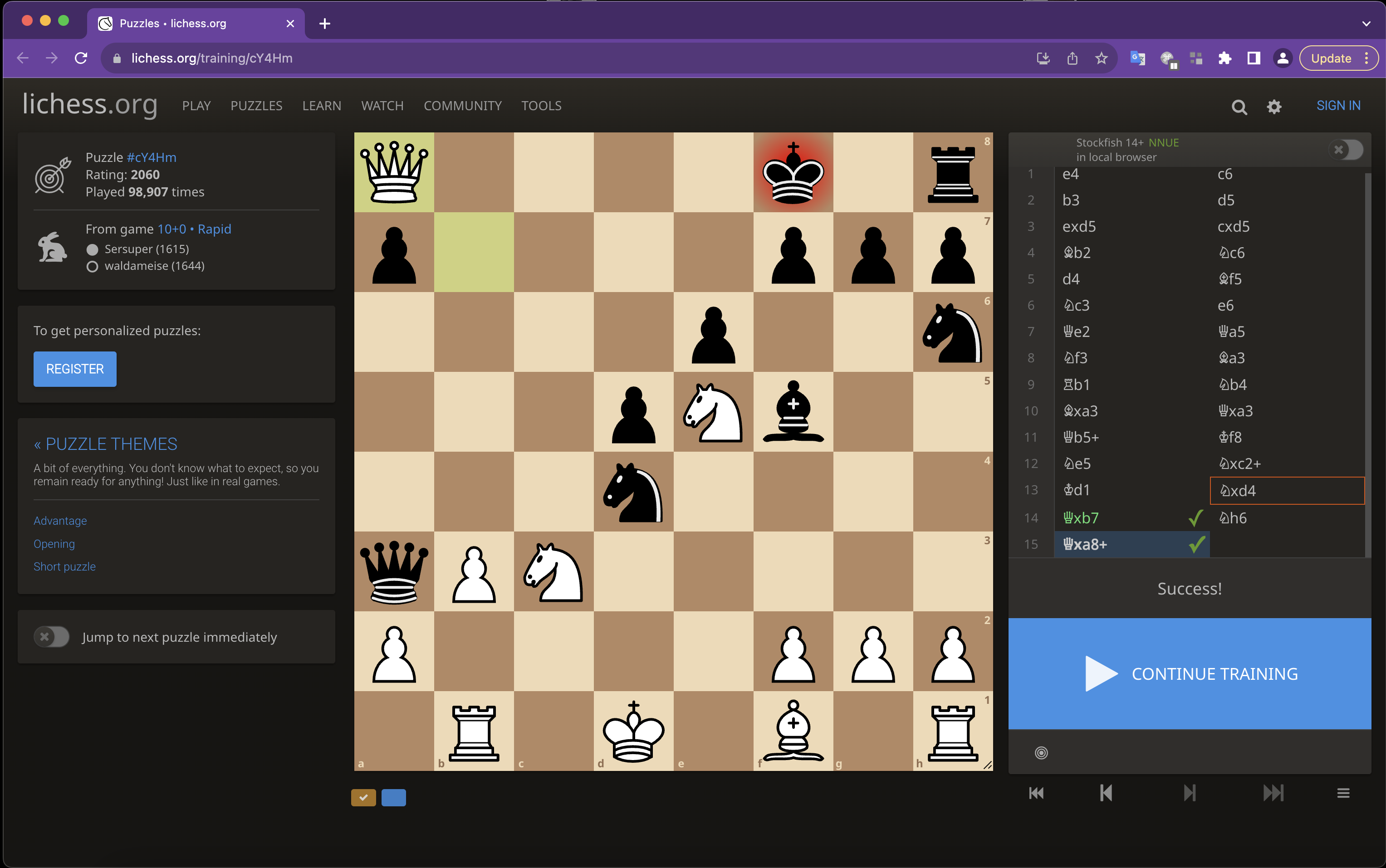The height and width of the screenshot is (868, 1386).
Task: Bookmark page with the star icon
Action: (x=1101, y=58)
